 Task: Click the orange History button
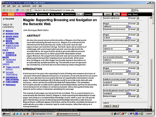(11, 14)
